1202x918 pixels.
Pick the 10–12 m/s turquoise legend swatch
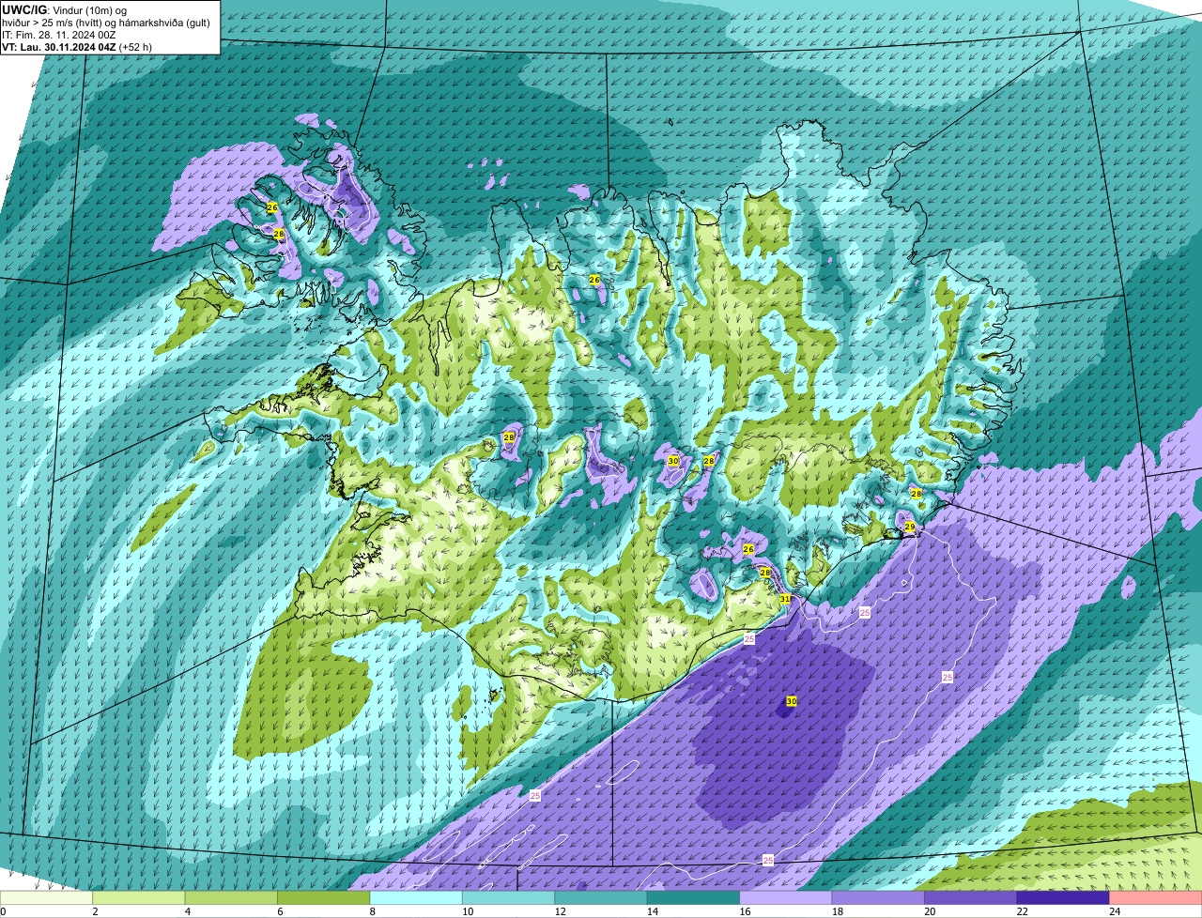tap(509, 898)
